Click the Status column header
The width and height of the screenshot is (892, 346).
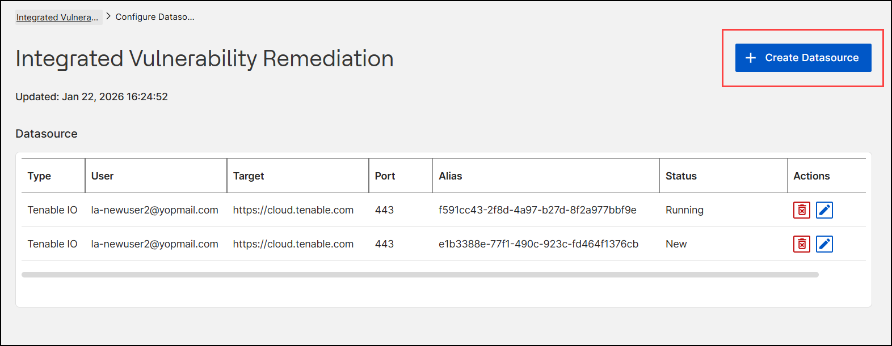click(681, 176)
